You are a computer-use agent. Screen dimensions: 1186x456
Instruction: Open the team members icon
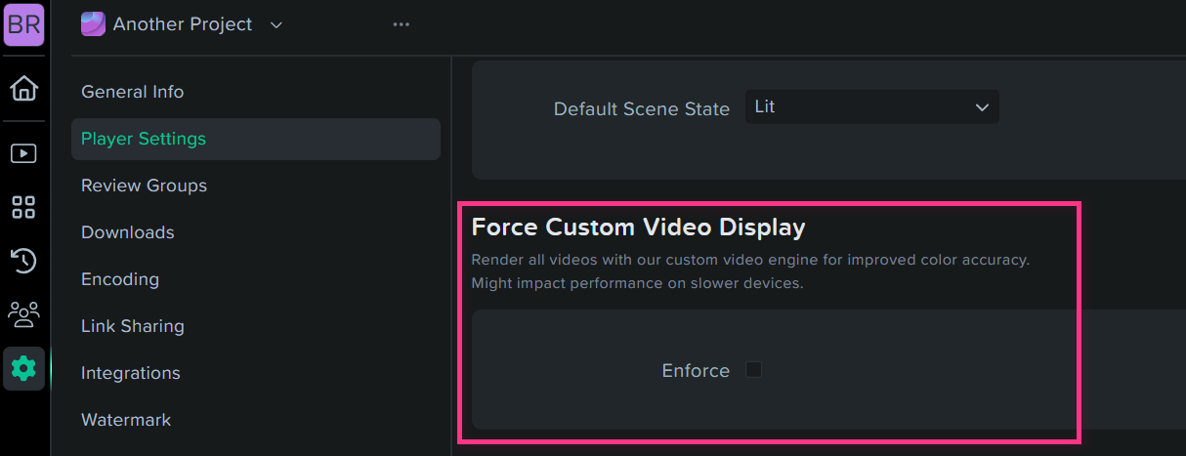click(23, 313)
